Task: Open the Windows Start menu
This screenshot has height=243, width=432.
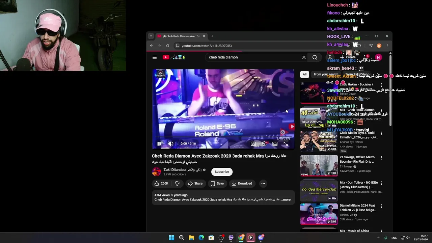Action: pos(171,238)
